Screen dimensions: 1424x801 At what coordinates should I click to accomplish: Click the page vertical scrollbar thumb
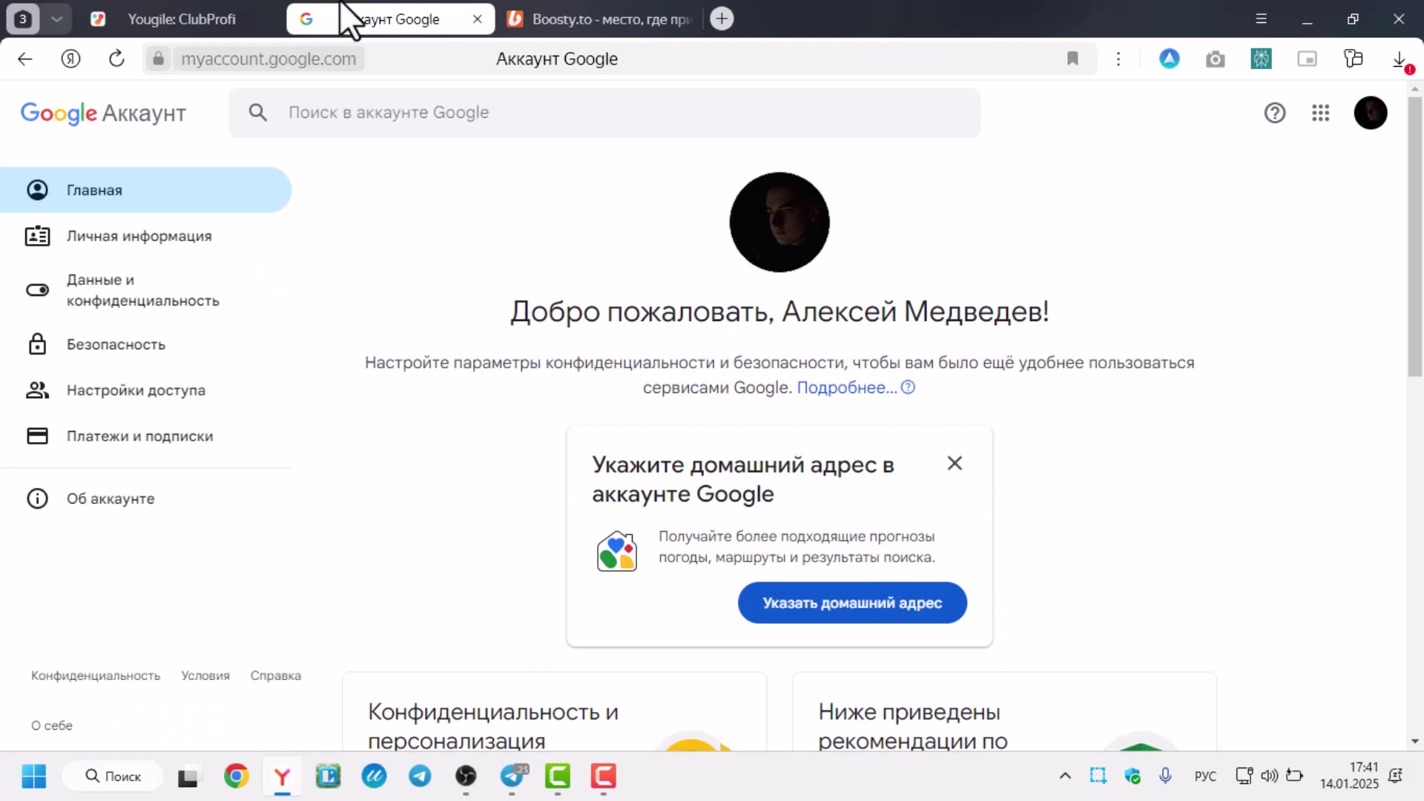(1414, 237)
